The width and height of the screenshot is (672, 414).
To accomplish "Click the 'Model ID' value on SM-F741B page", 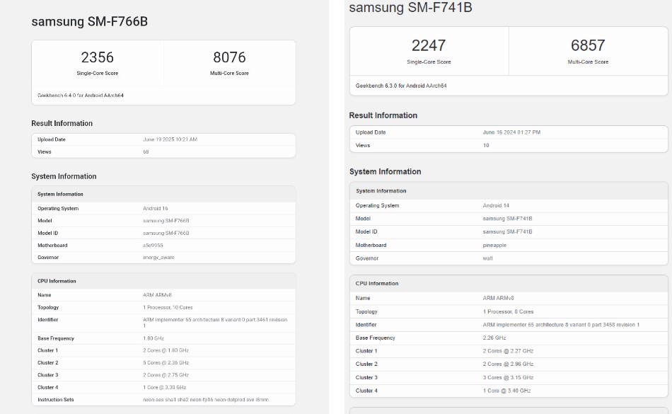I will [x=507, y=232].
